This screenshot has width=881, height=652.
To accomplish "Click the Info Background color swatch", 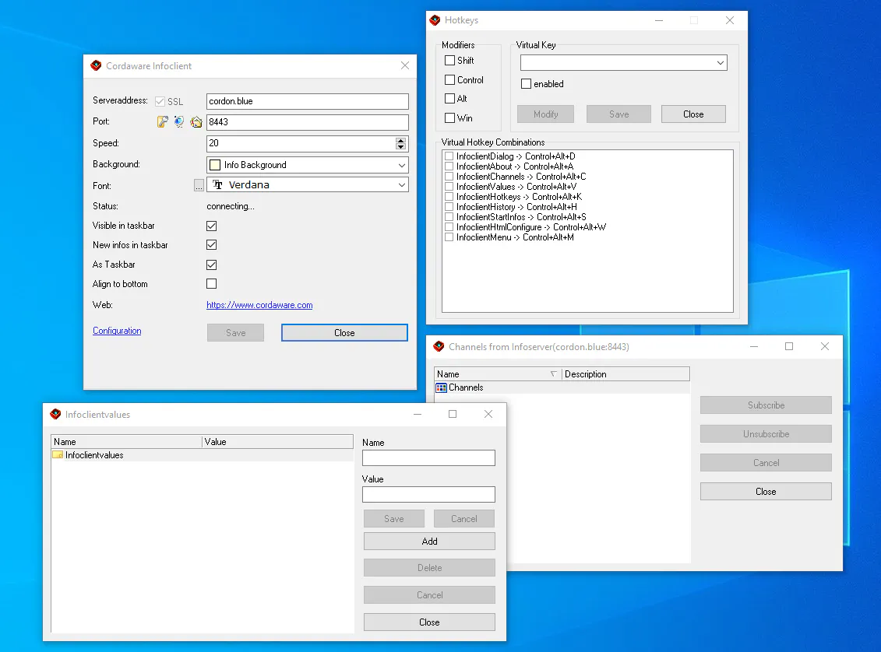I will click(x=214, y=164).
